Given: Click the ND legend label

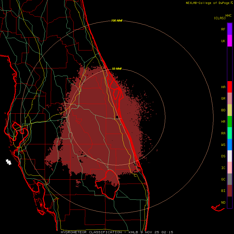Looking at the screenshot, I should (x=223, y=203).
